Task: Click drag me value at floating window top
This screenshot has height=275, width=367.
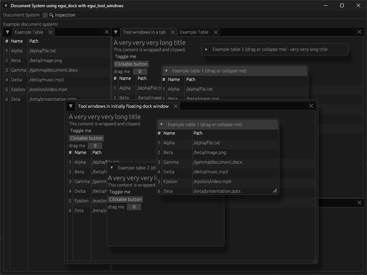Action: click(95, 146)
